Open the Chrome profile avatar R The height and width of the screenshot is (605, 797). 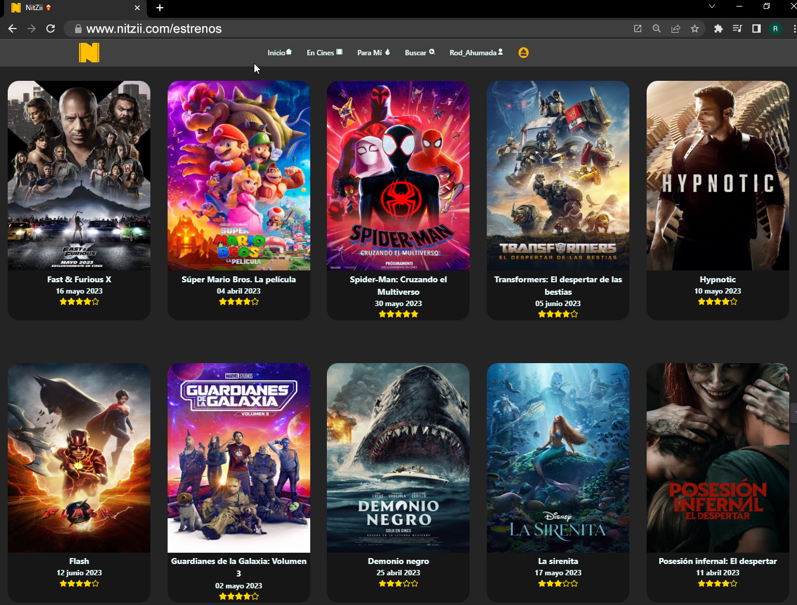775,29
